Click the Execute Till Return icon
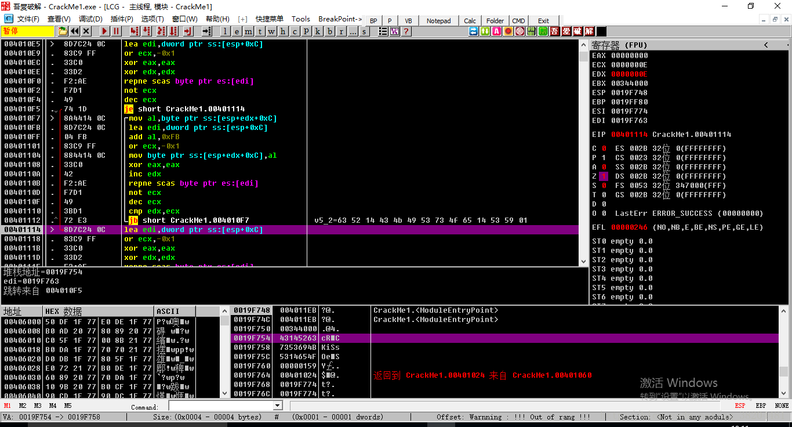Image resolution: width=792 pixels, height=427 pixels. (x=188, y=31)
